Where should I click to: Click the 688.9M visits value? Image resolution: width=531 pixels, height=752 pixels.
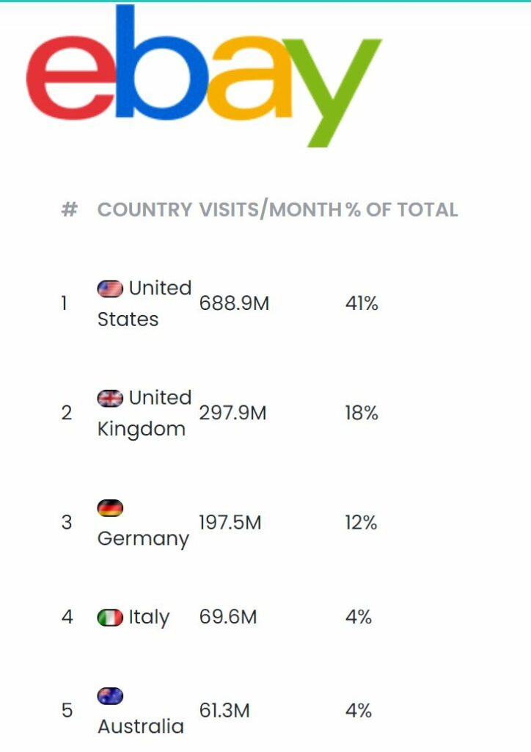(x=234, y=303)
